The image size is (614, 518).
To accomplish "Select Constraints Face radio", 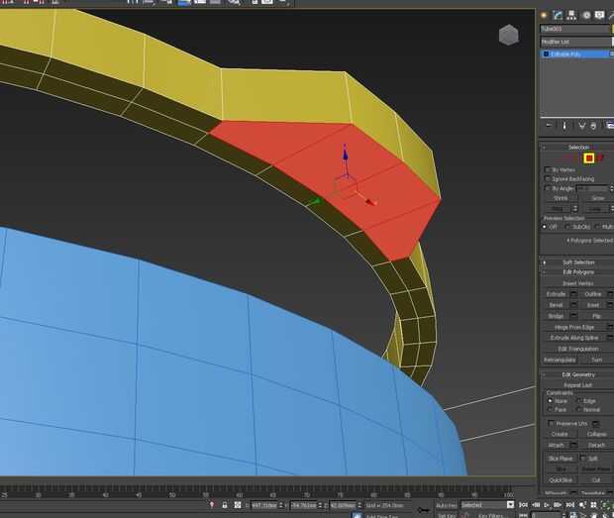I will [x=550, y=409].
